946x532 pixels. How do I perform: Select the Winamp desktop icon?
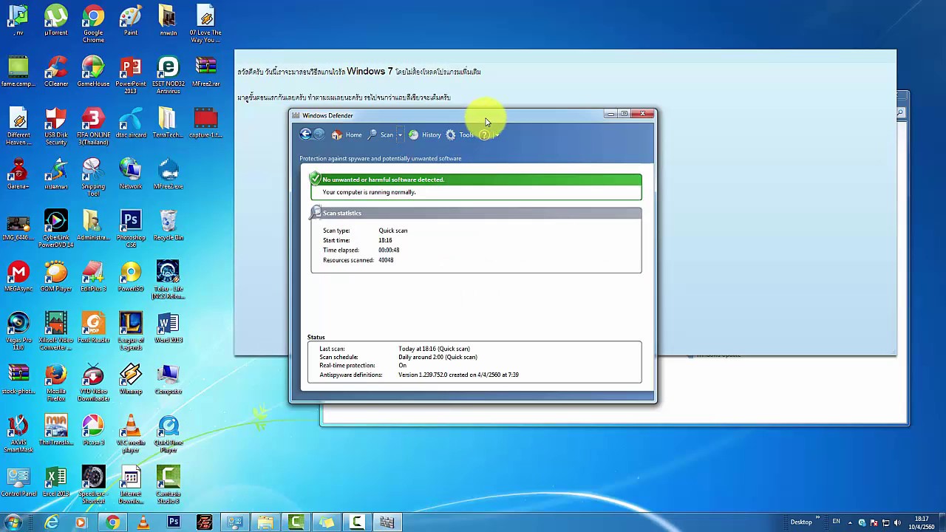131,378
